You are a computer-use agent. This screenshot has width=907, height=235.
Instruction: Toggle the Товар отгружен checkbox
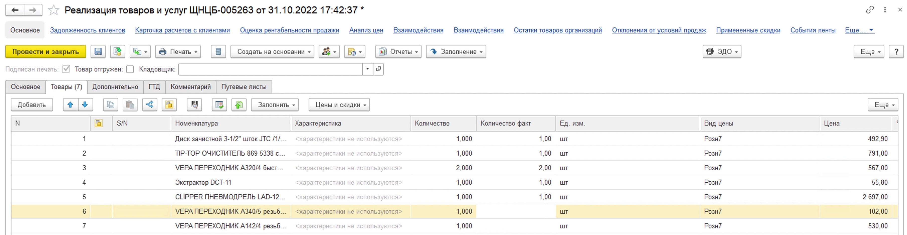(x=130, y=69)
